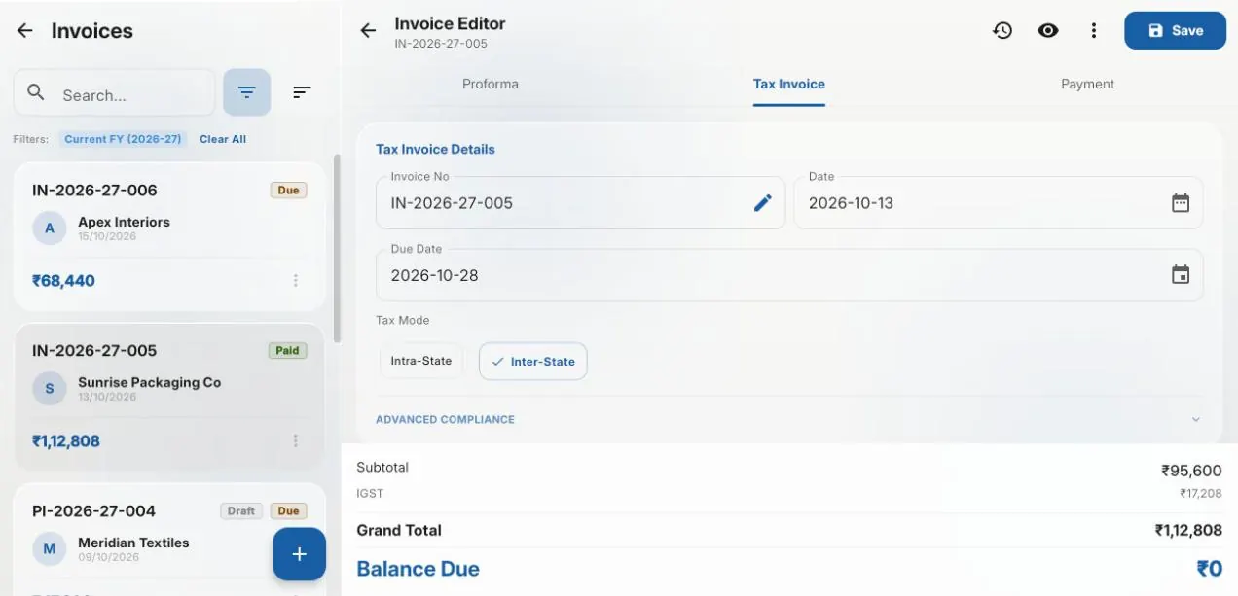Screen dimensions: 1238x596
Task: Click the invoice list scrollbar
Action: pyautogui.click(x=338, y=248)
